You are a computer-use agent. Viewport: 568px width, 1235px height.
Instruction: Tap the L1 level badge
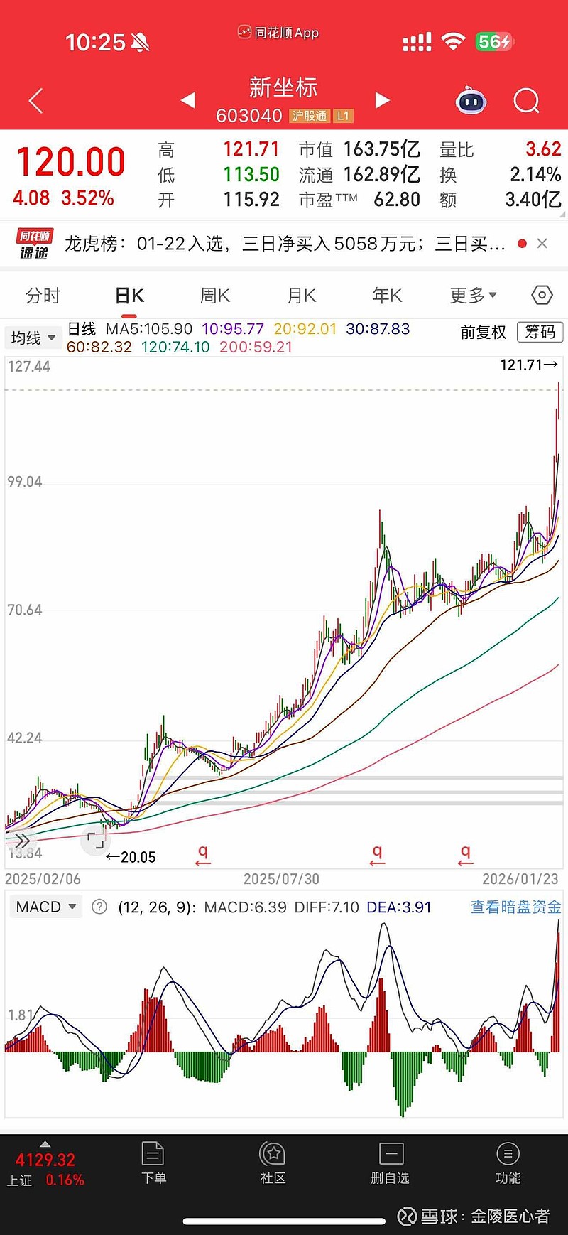(344, 116)
